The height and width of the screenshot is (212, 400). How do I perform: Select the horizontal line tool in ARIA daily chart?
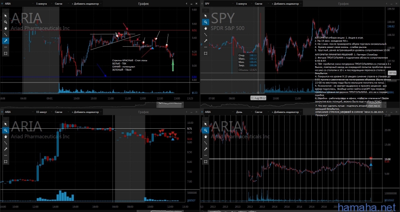pyautogui.click(x=205, y=155)
